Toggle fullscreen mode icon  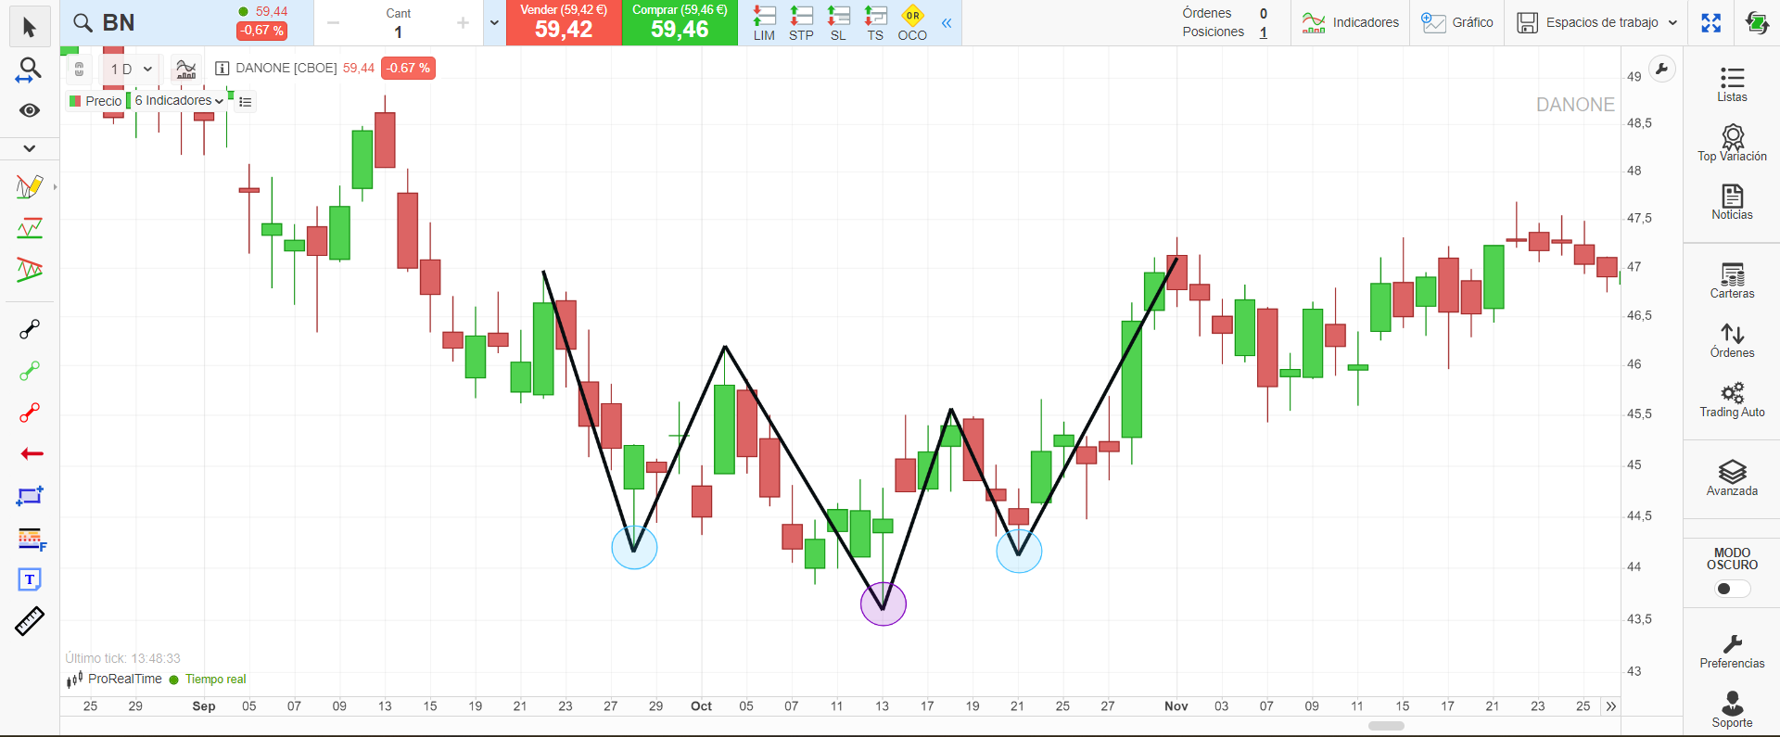[1711, 23]
